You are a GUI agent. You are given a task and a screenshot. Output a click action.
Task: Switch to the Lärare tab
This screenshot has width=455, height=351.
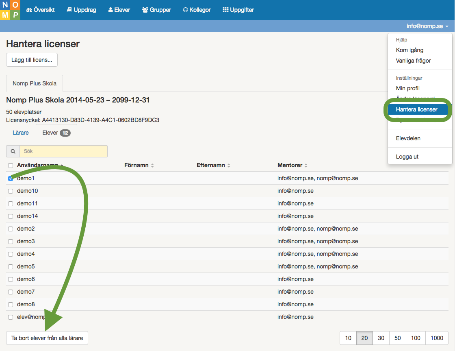point(21,133)
